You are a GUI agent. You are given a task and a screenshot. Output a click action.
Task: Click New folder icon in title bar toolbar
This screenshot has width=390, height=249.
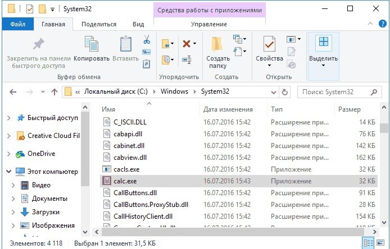click(42, 9)
